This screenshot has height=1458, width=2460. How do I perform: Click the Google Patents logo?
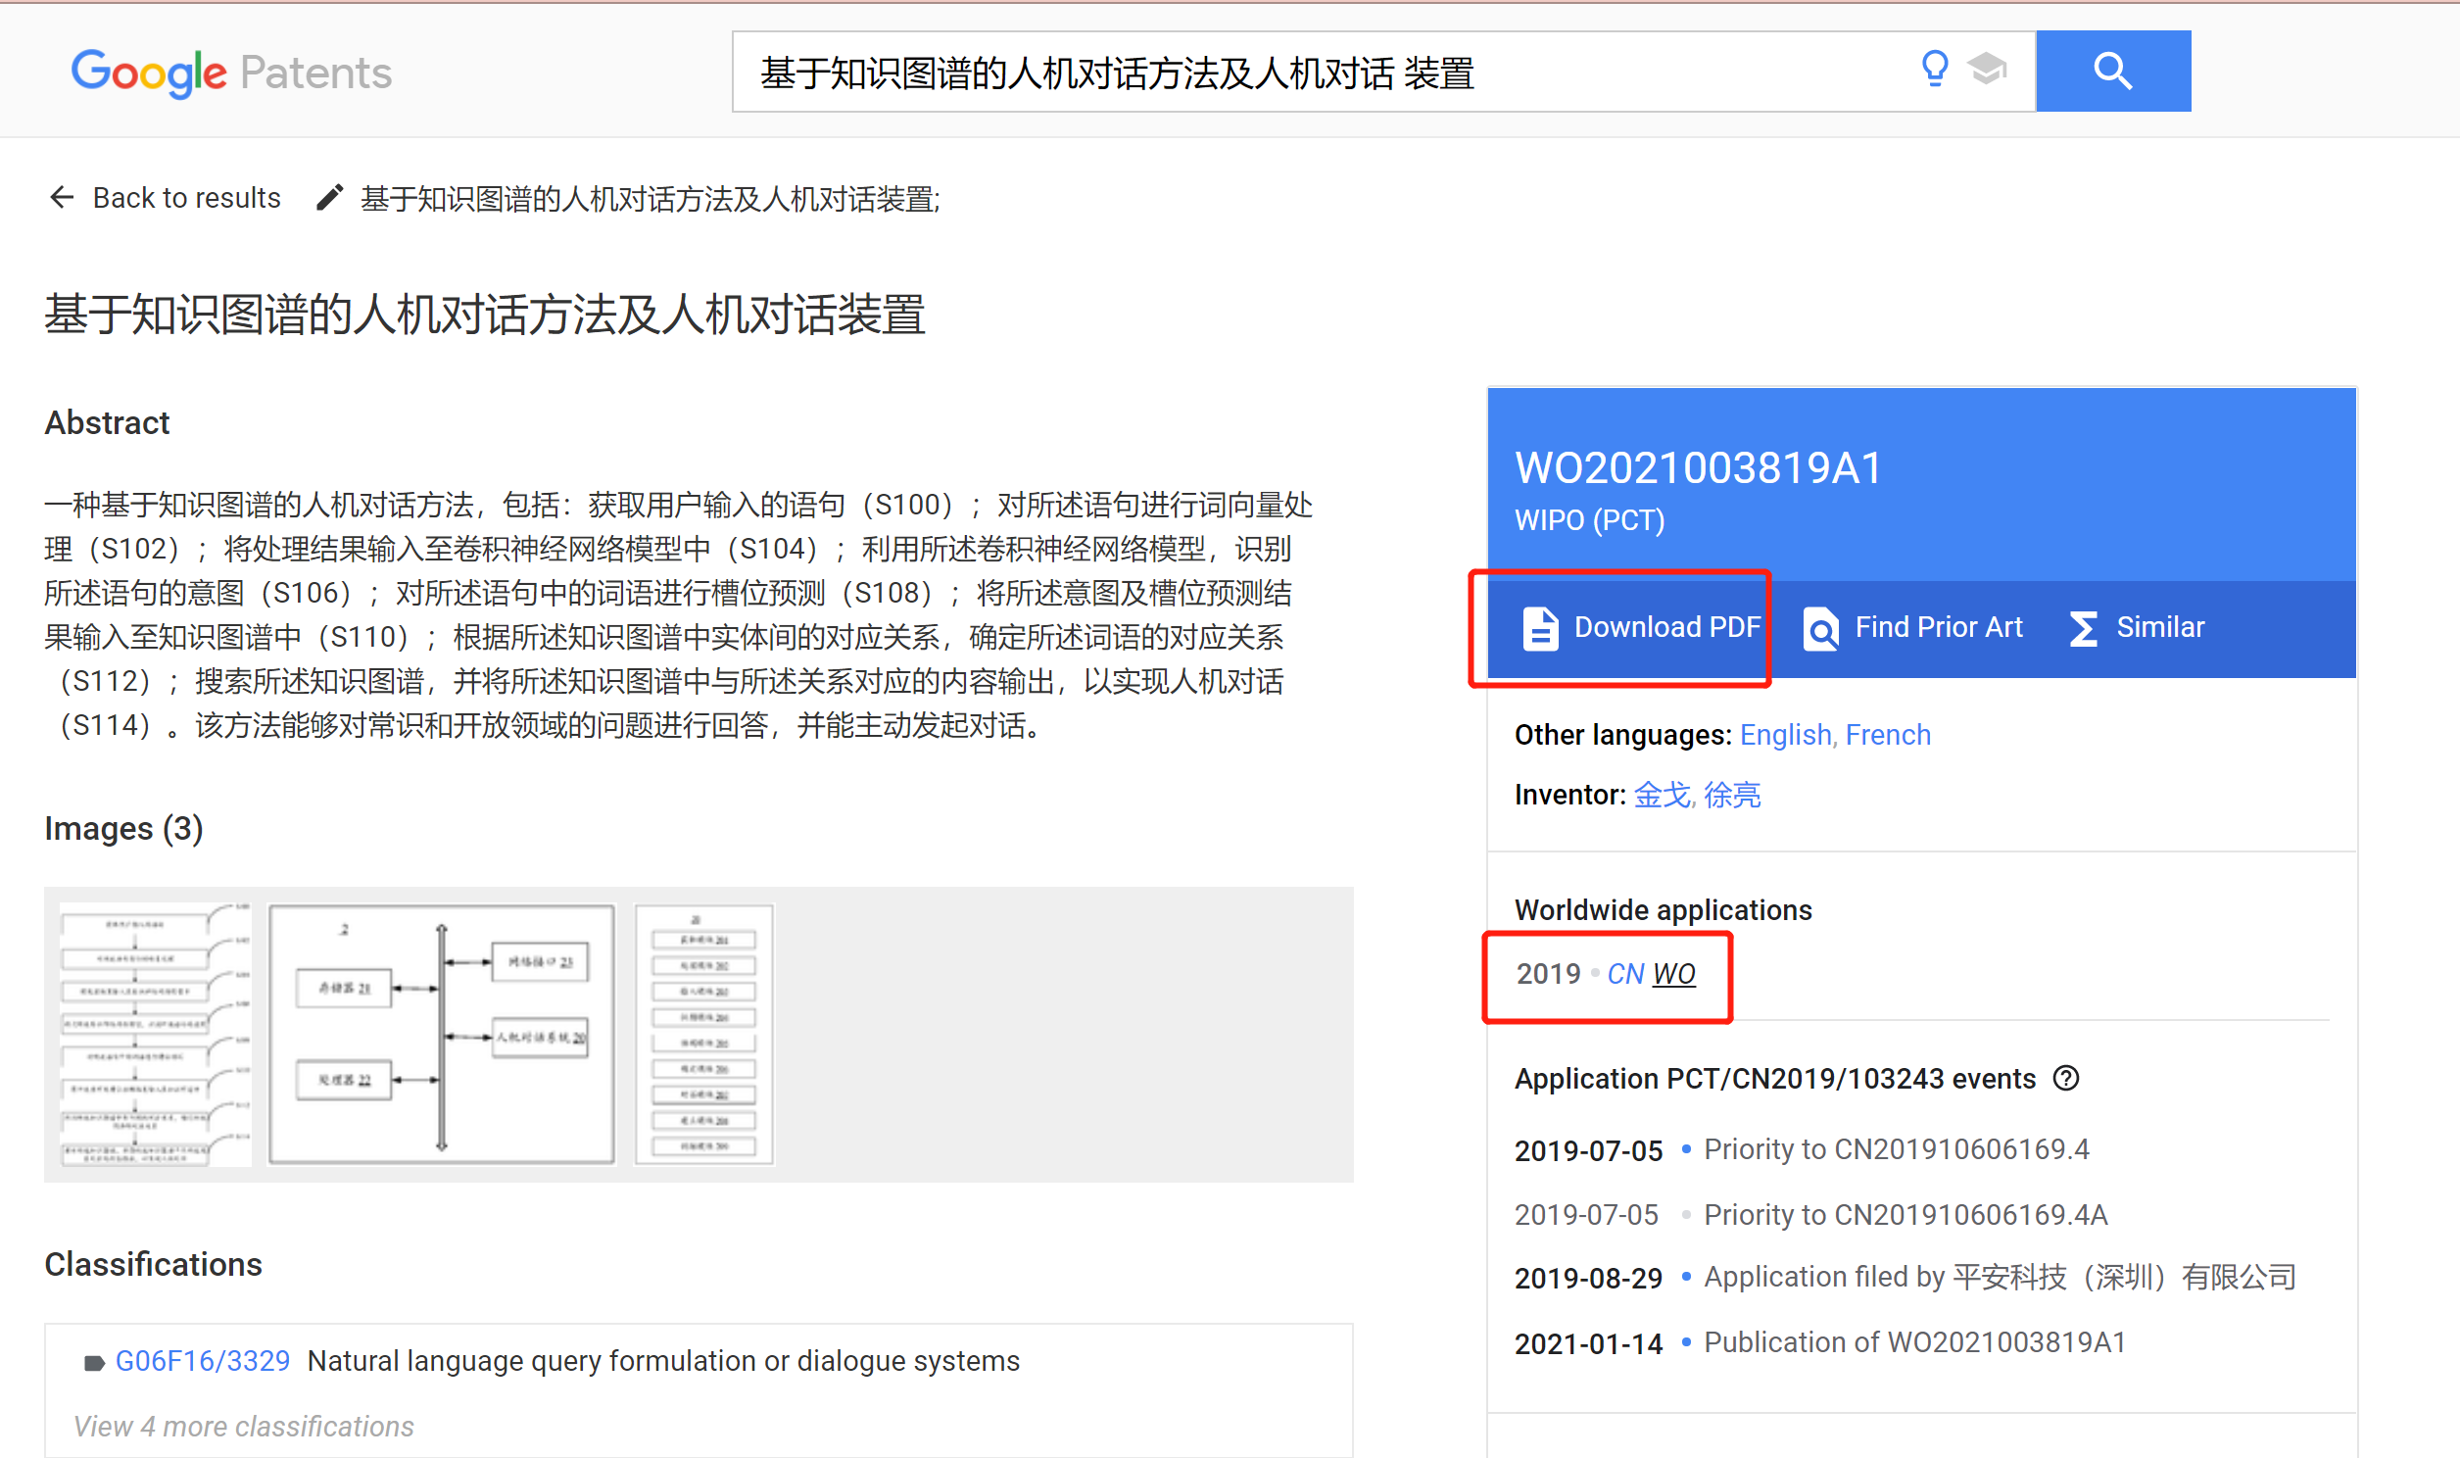231,73
